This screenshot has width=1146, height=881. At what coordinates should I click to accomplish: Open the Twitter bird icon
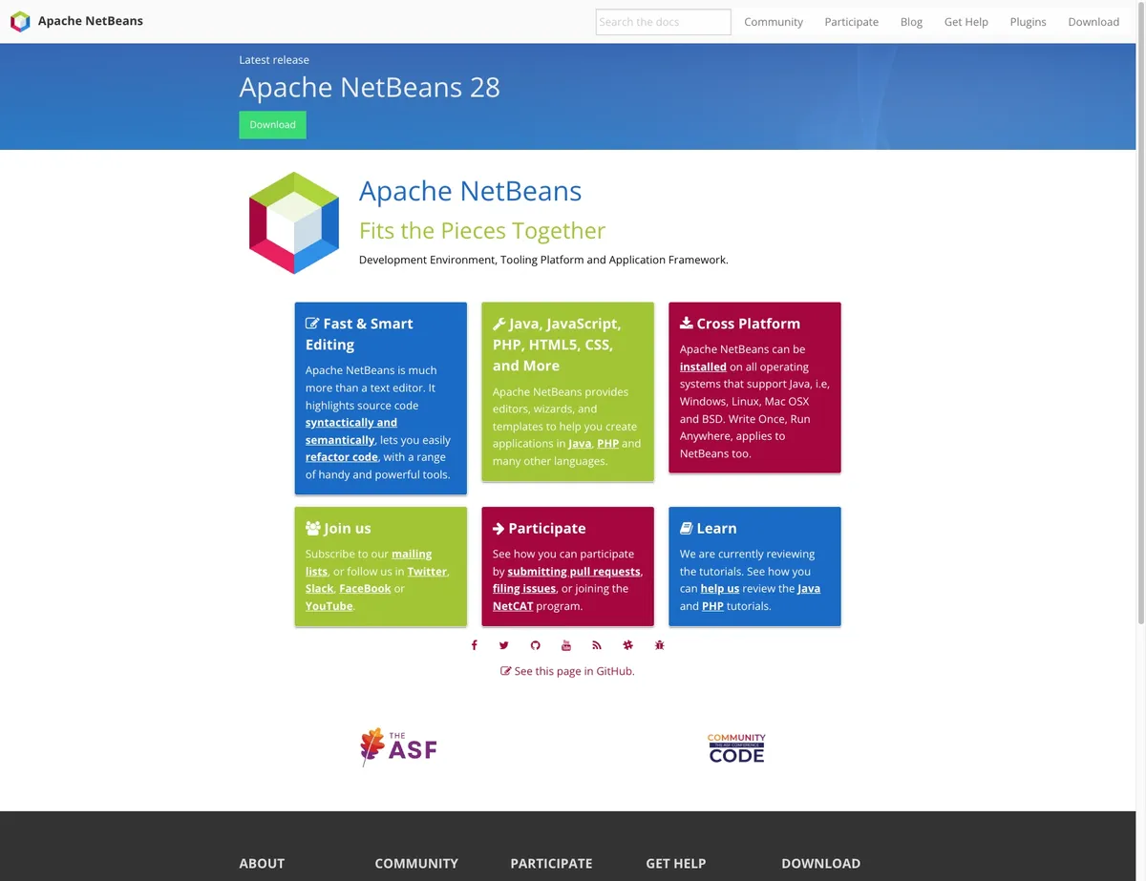pyautogui.click(x=504, y=645)
